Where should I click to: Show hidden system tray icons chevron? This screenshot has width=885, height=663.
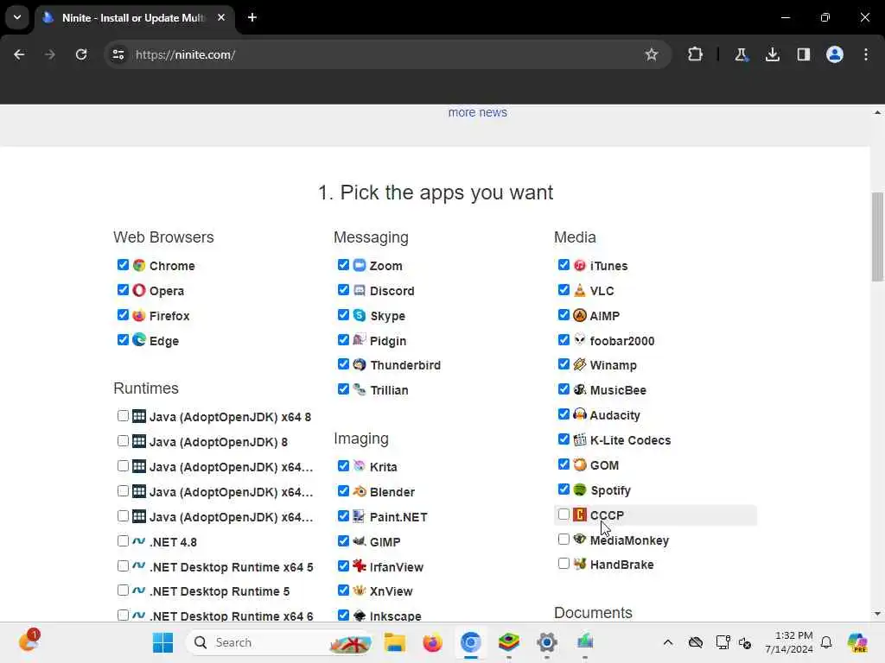point(668,642)
